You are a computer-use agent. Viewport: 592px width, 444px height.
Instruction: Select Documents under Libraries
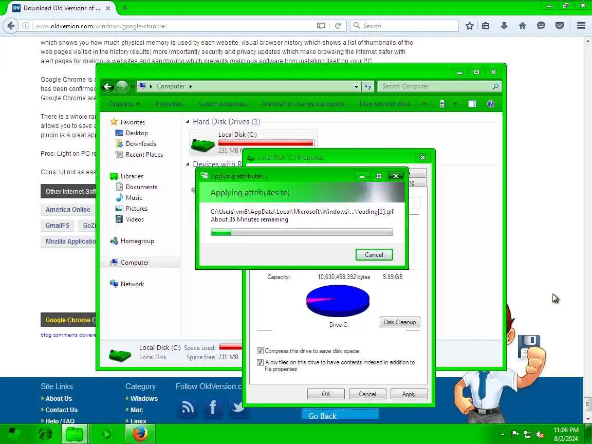point(141,187)
